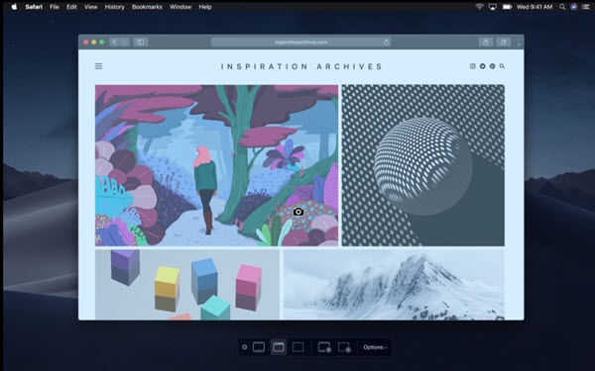Open the Safari Share button
Screen dimensions: 595x371
click(485, 42)
